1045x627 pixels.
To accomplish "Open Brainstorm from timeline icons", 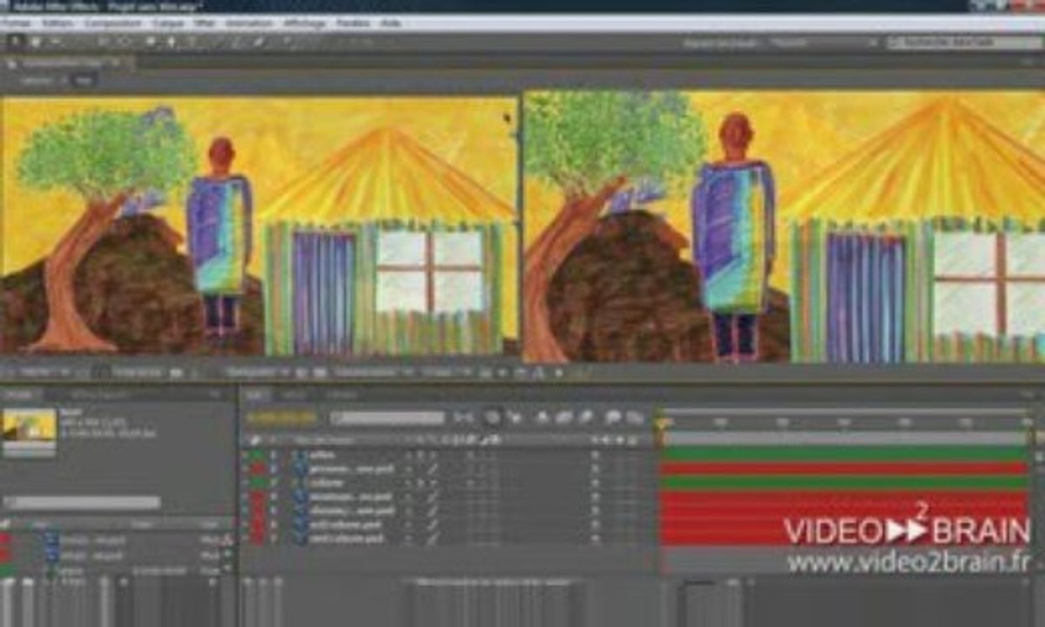I will click(x=614, y=418).
